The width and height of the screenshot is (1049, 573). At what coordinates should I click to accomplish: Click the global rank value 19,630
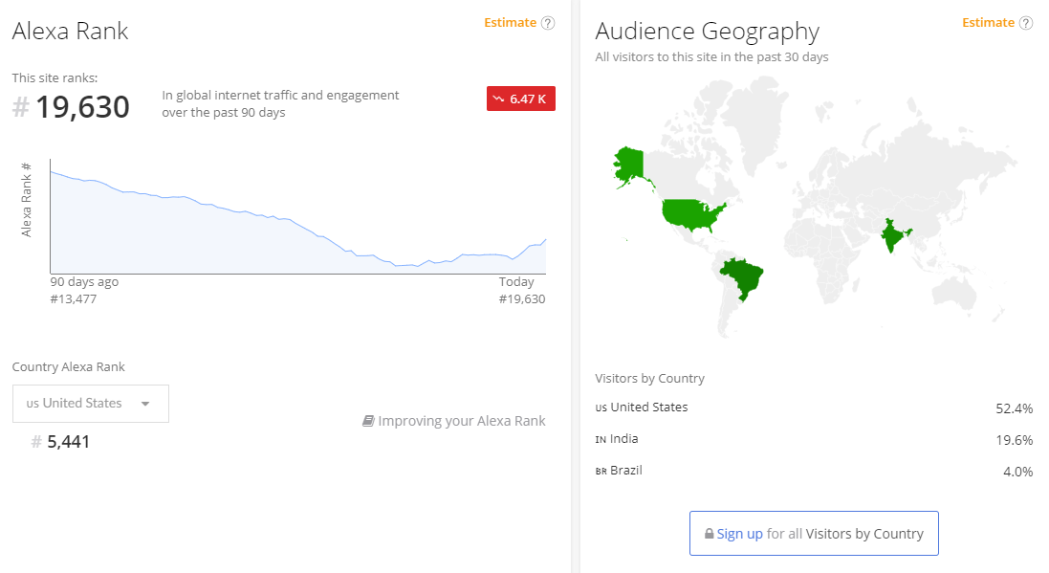click(82, 107)
